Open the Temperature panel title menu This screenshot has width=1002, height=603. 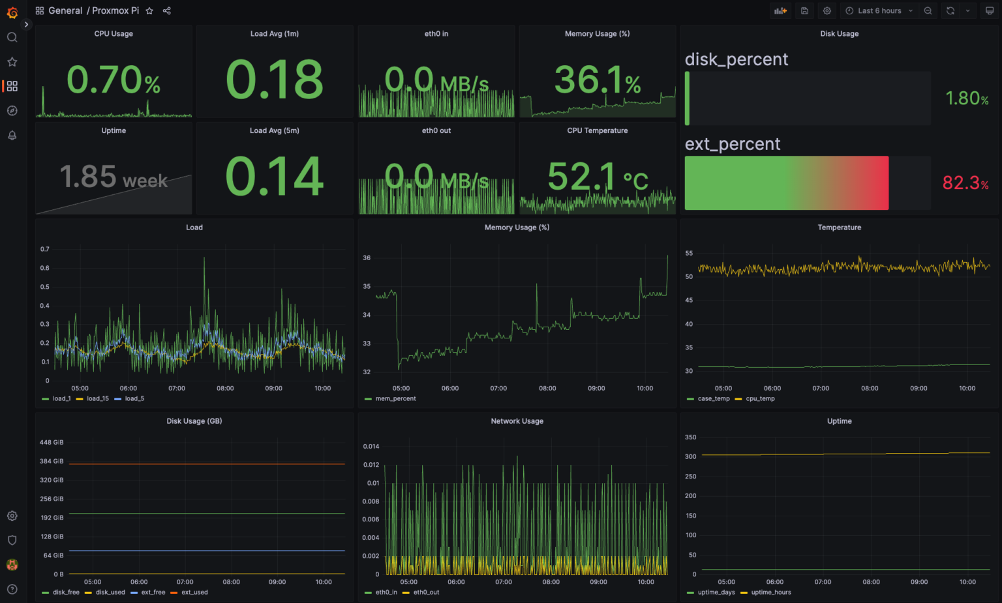[840, 228]
